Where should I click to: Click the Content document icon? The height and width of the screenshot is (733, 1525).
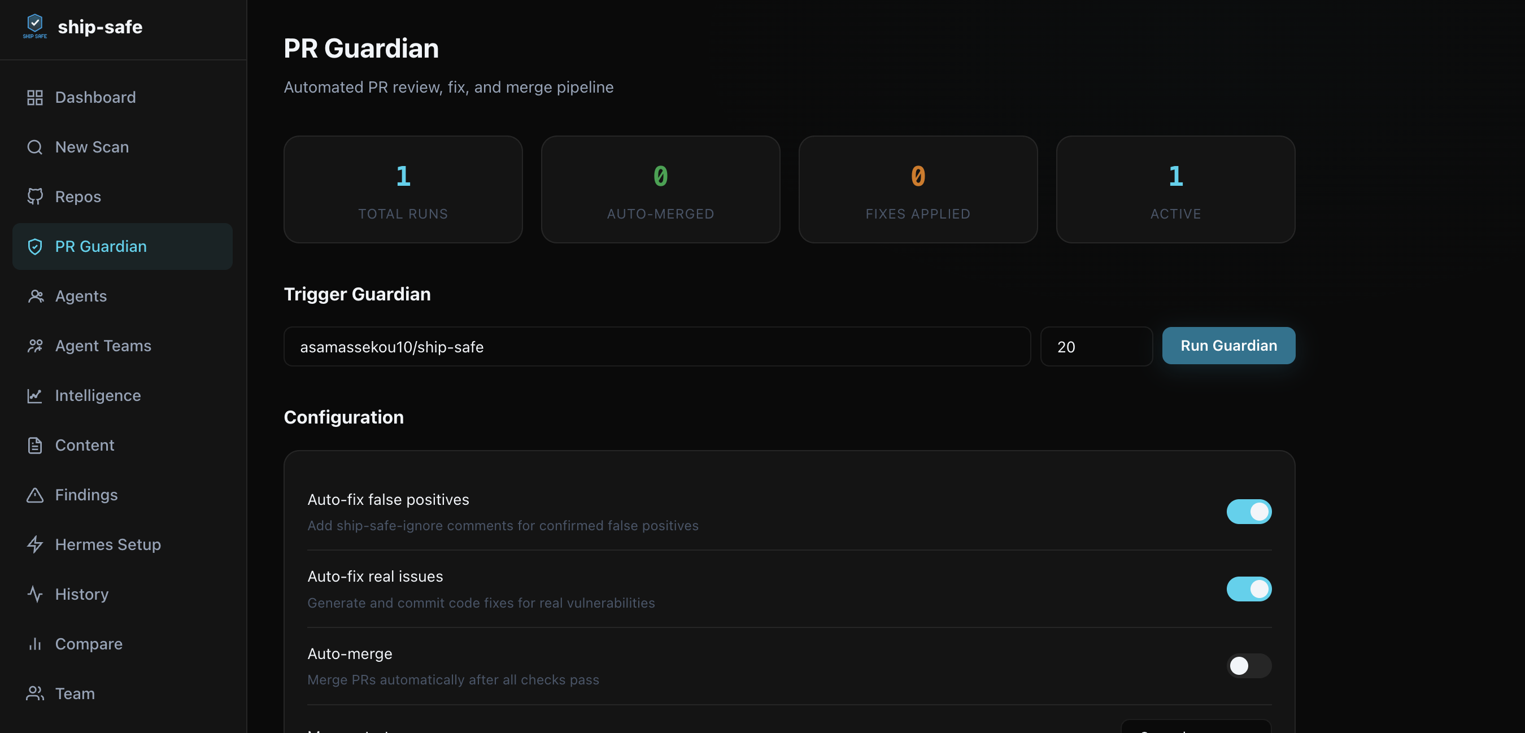[x=35, y=445]
